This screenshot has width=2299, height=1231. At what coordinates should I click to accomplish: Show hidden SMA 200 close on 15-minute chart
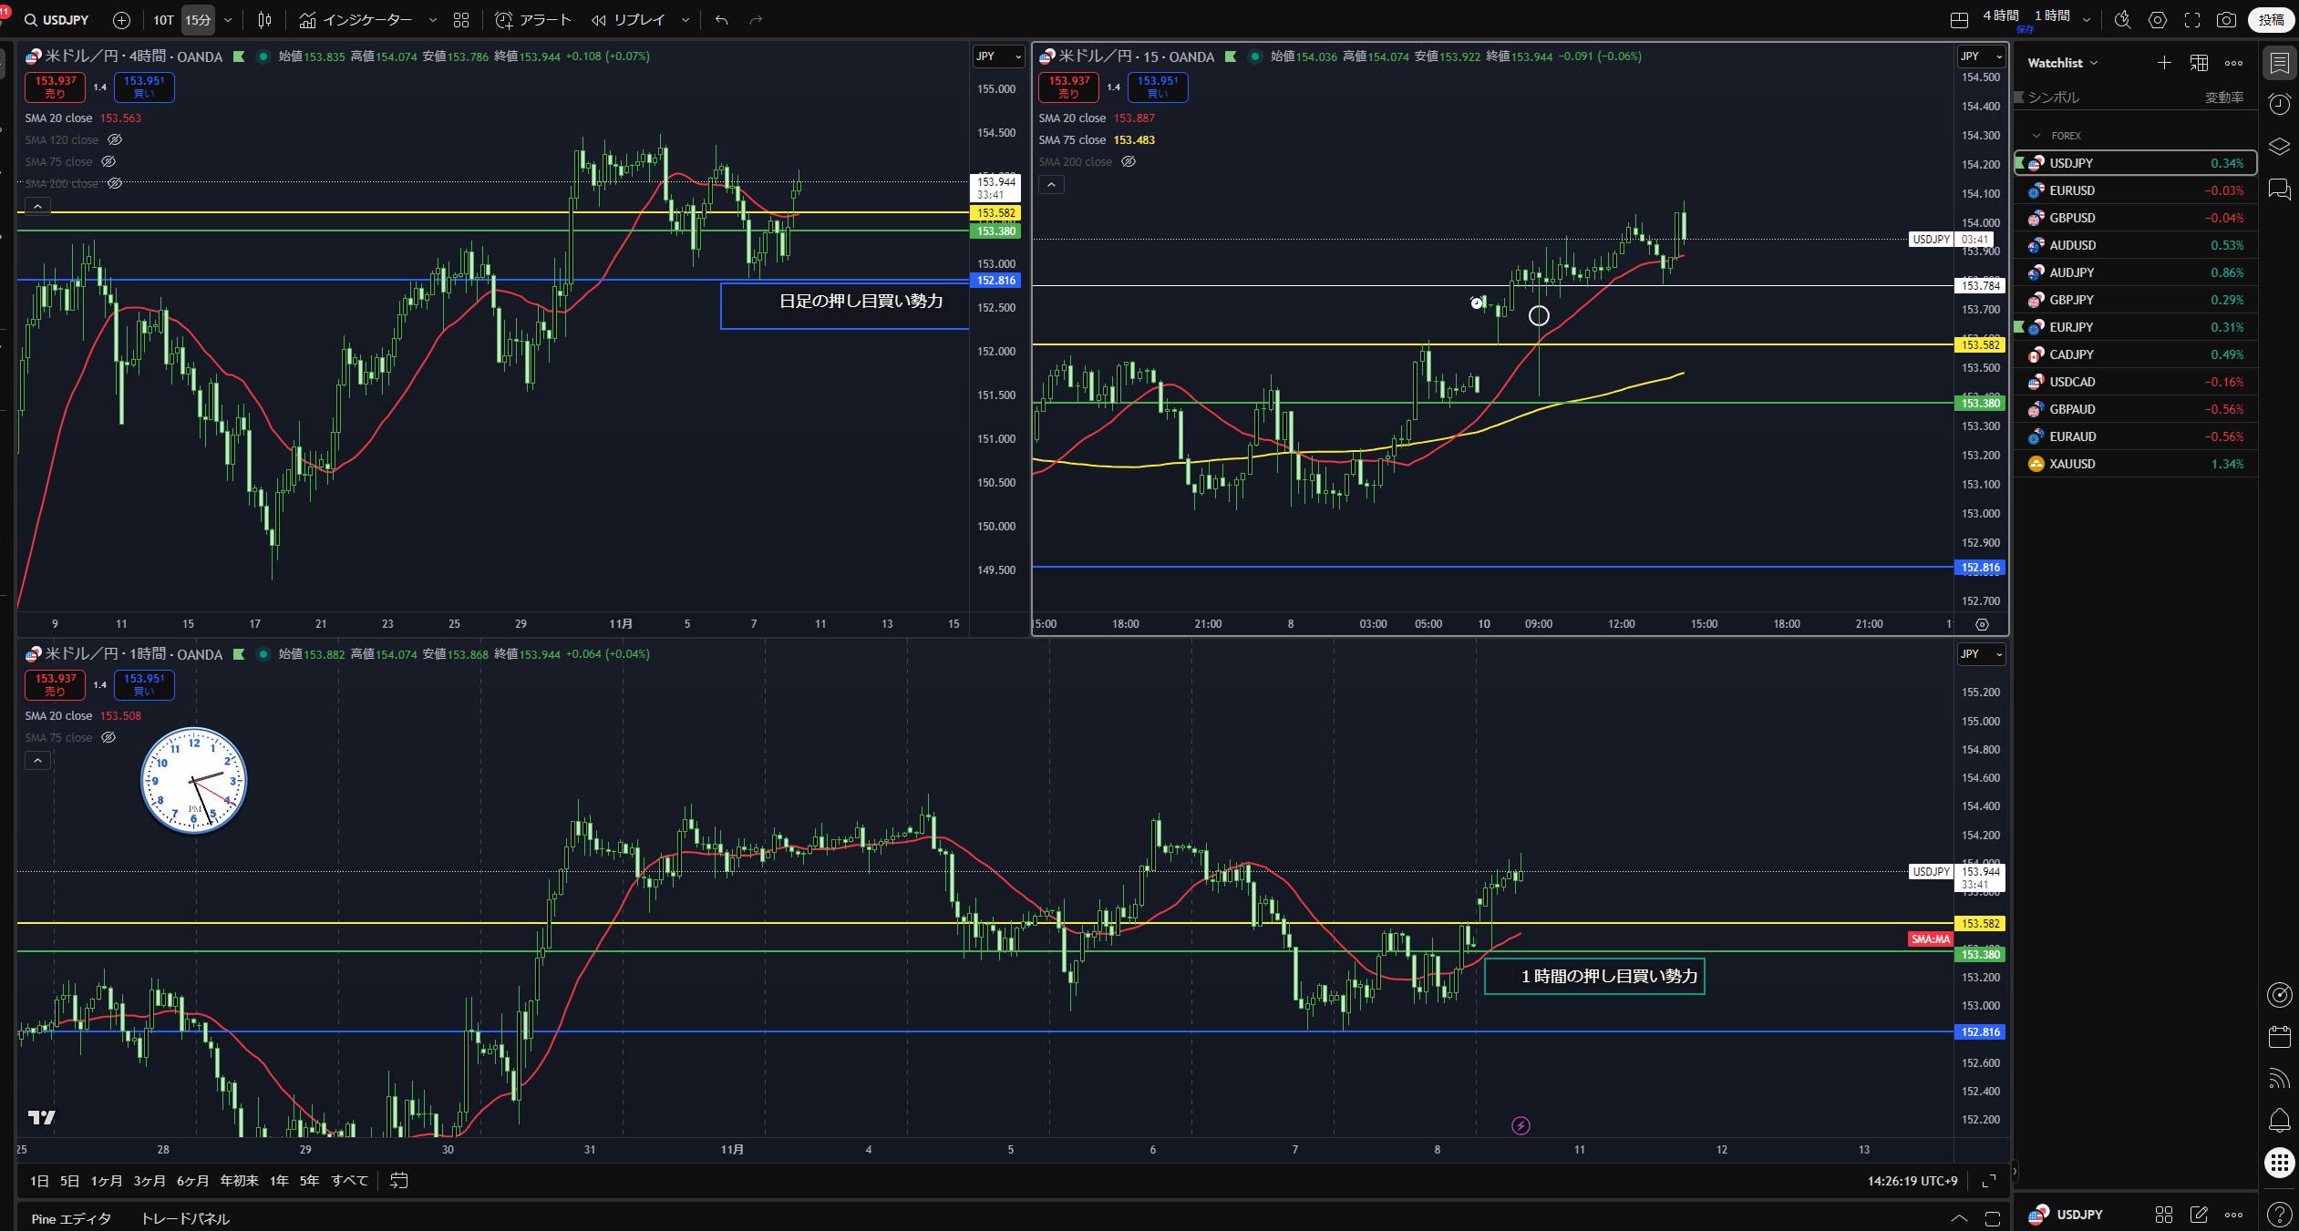[x=1129, y=162]
